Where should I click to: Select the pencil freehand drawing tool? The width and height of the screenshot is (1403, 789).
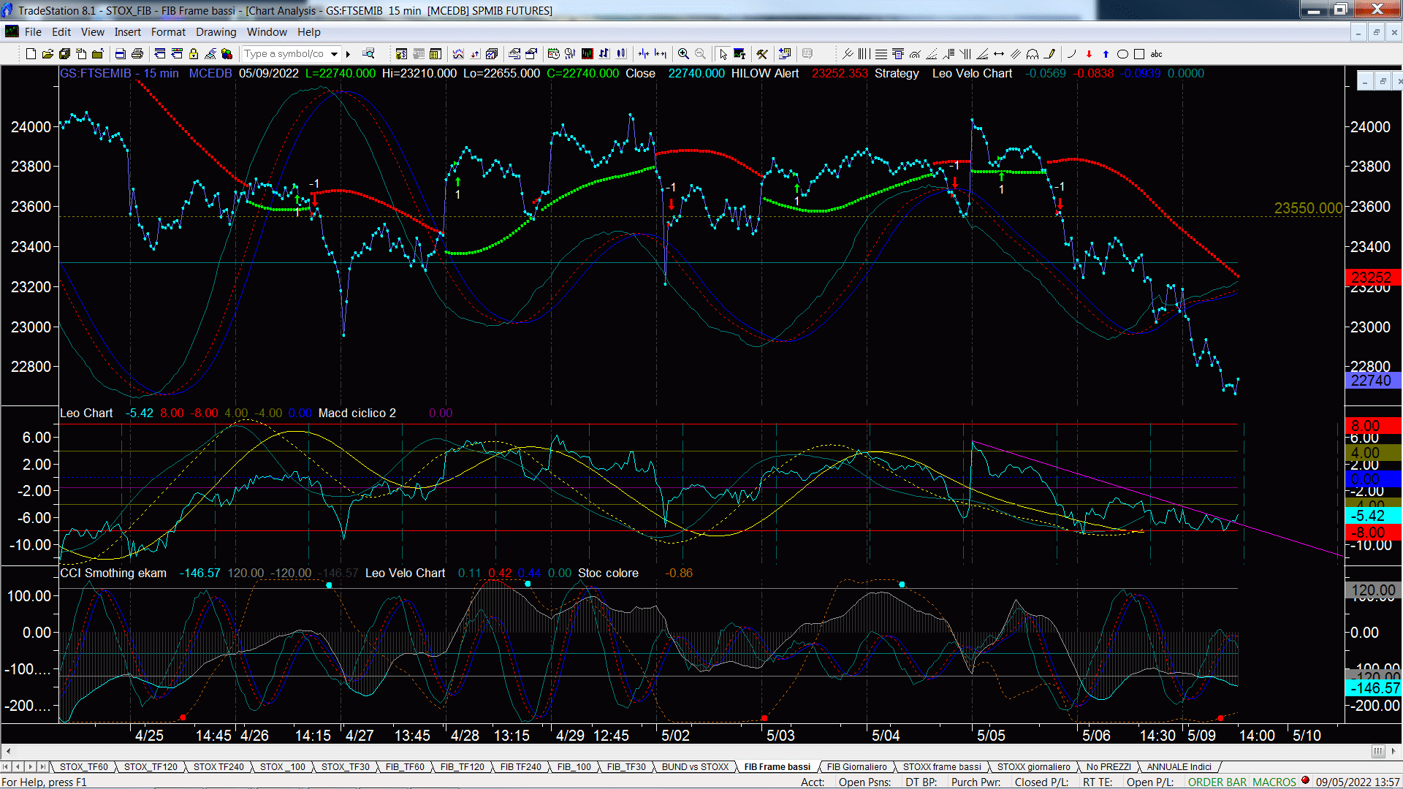tap(1050, 54)
